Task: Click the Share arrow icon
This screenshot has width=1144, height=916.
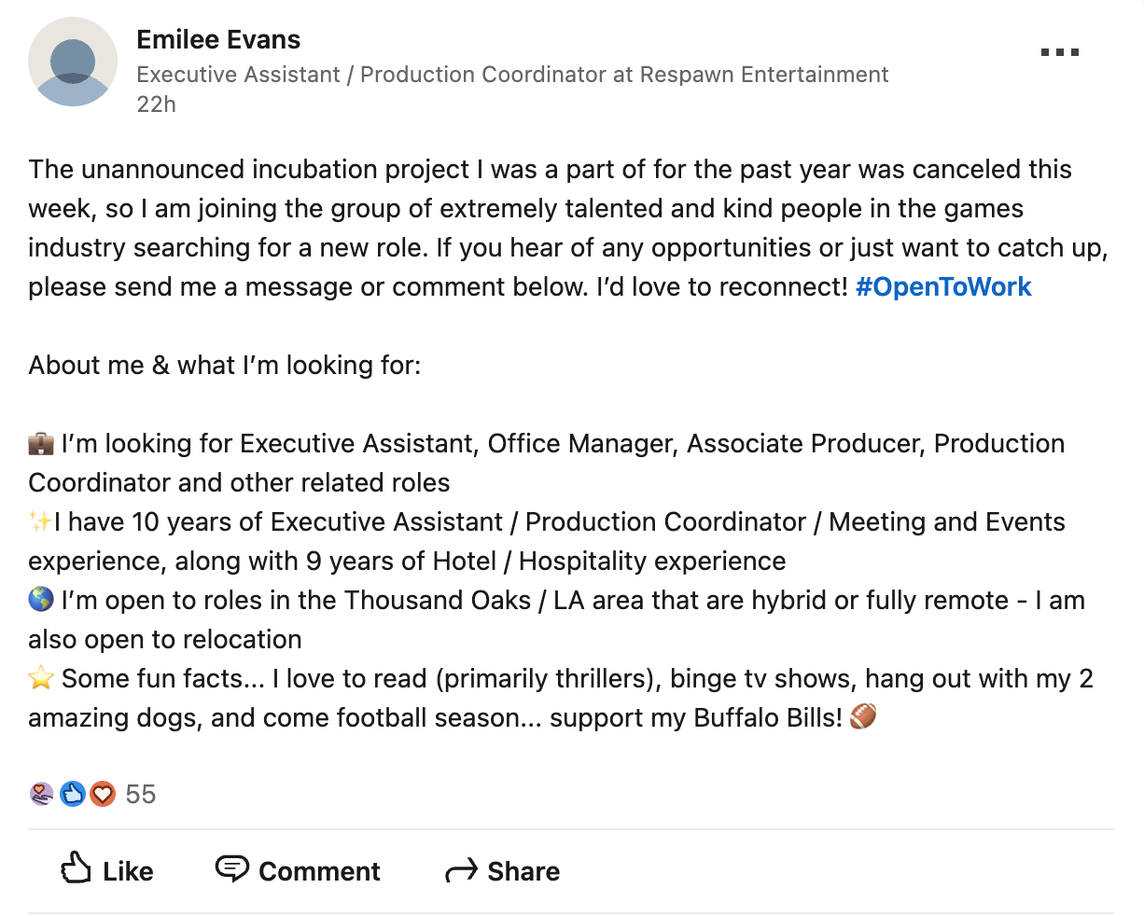Action: (x=461, y=871)
